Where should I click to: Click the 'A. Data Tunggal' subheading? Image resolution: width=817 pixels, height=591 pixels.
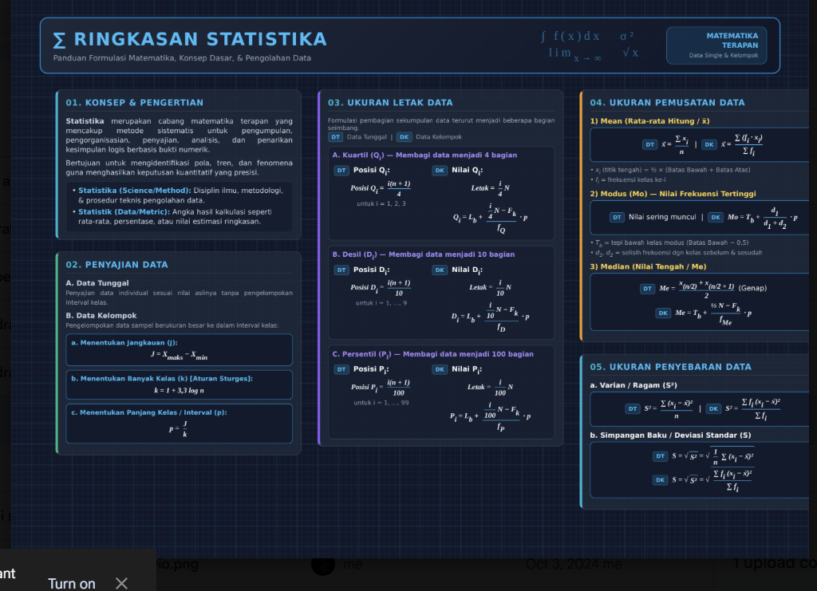coord(97,283)
